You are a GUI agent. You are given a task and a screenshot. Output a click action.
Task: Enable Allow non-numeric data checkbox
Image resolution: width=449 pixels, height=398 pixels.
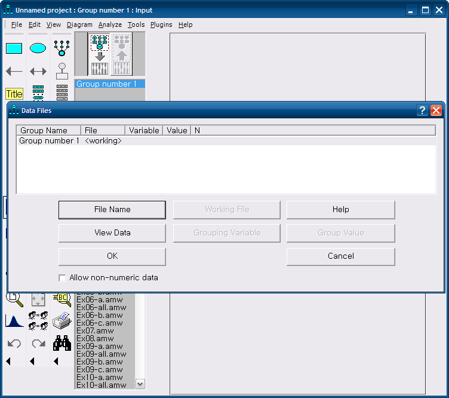click(62, 278)
